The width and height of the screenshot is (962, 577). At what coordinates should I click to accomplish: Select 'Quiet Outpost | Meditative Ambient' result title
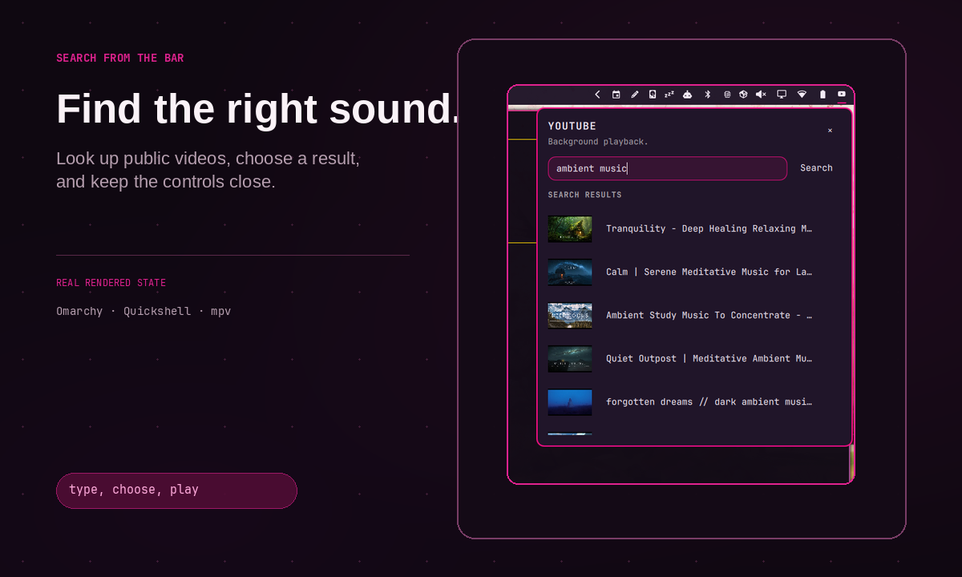pyautogui.click(x=709, y=359)
